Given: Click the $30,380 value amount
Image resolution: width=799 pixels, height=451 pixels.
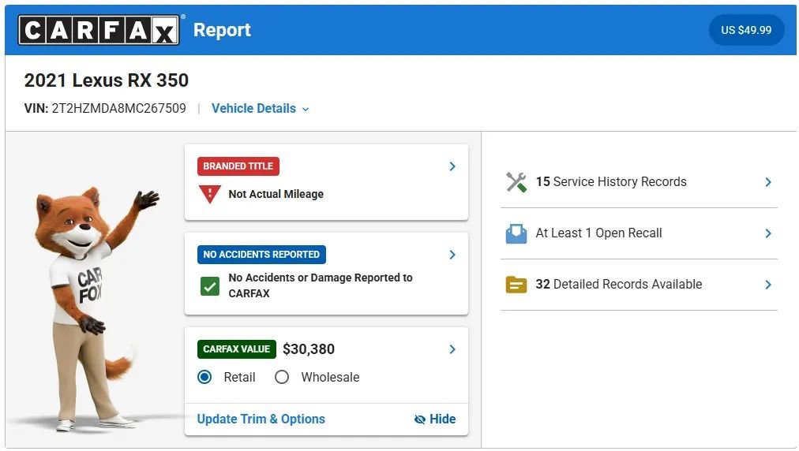Looking at the screenshot, I should (x=309, y=349).
